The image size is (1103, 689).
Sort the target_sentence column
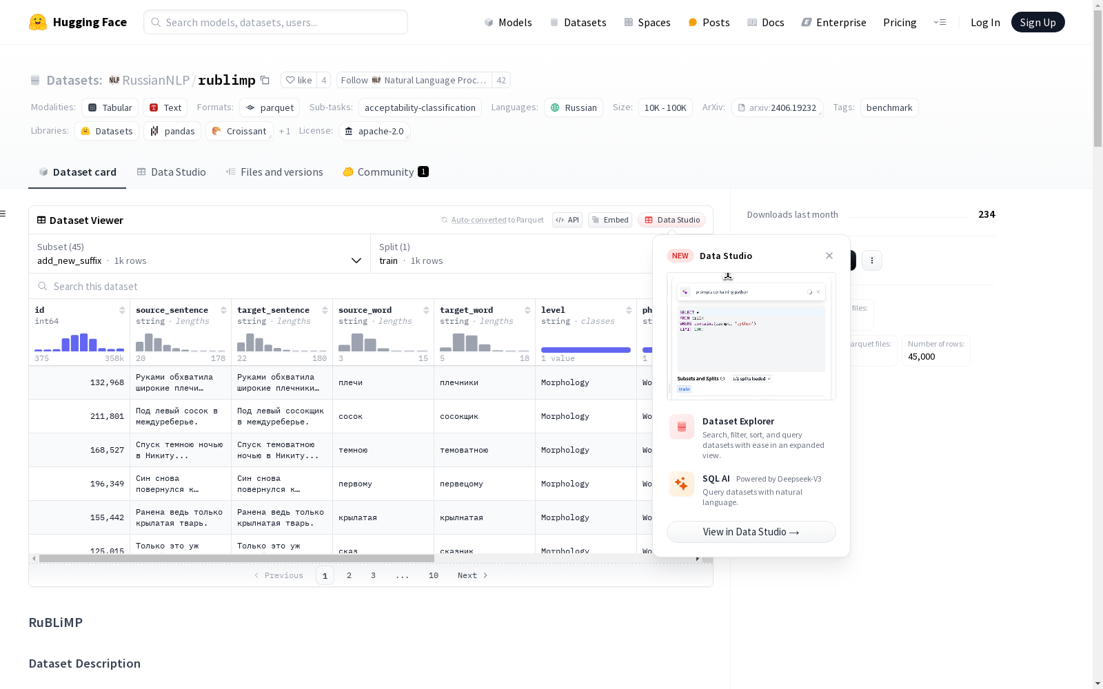[325, 310]
